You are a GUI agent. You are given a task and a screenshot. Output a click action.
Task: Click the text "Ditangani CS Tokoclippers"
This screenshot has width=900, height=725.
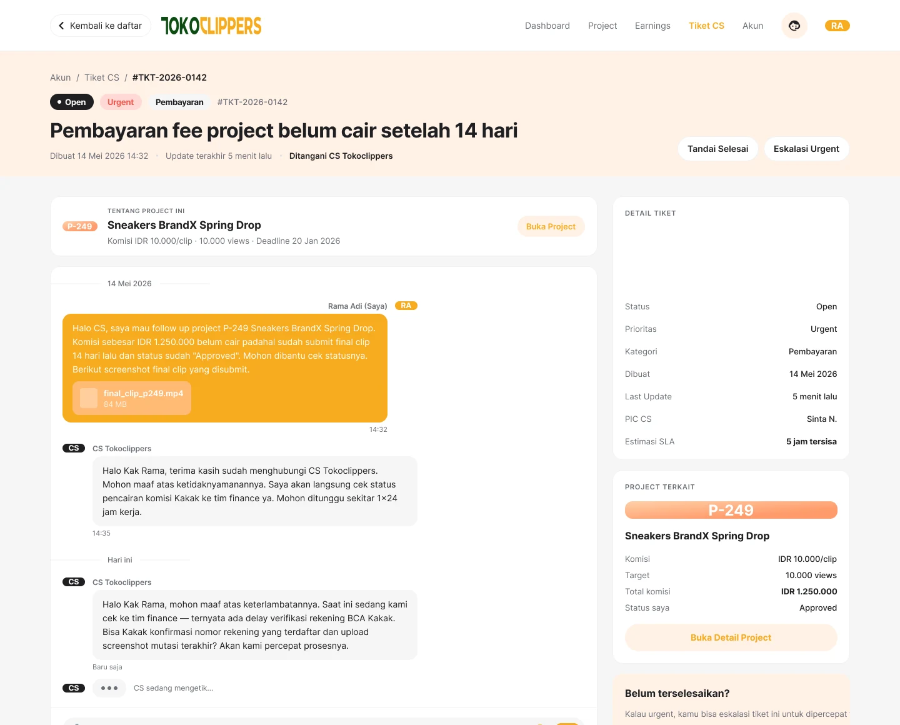point(341,156)
